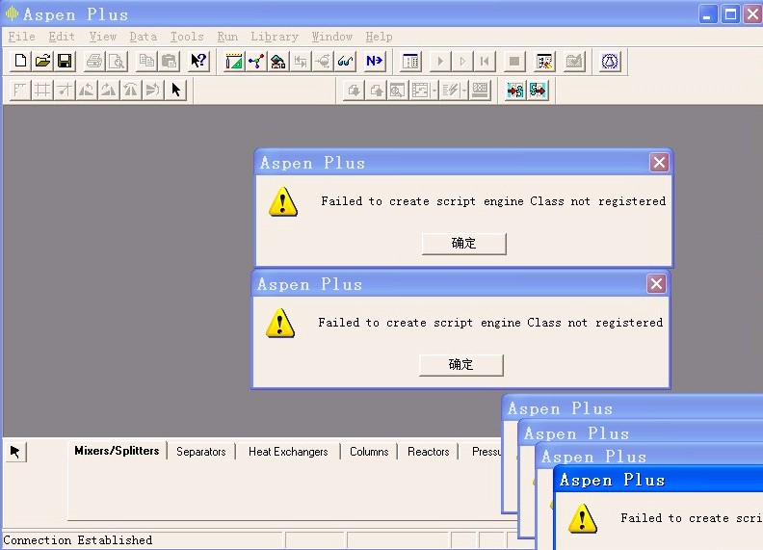
Task: Click the error message text in the lower dialog
Action: pos(490,323)
